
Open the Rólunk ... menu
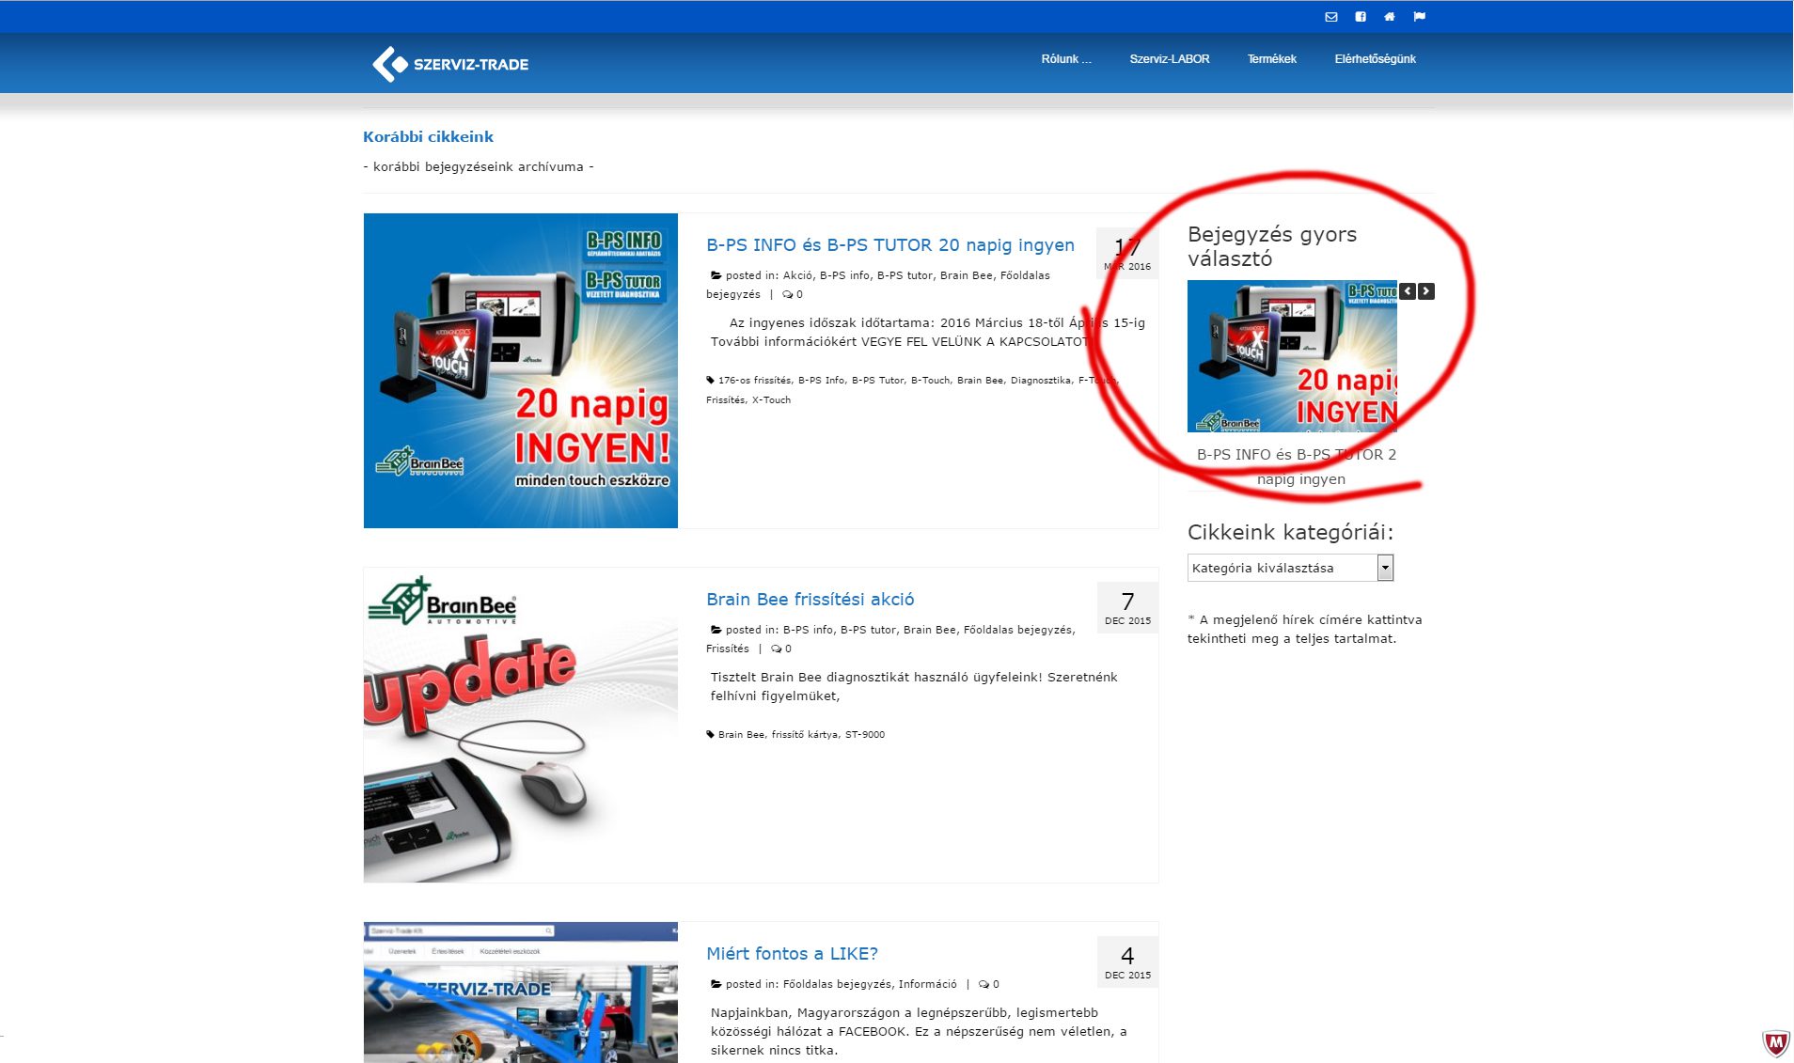pyautogui.click(x=1066, y=59)
